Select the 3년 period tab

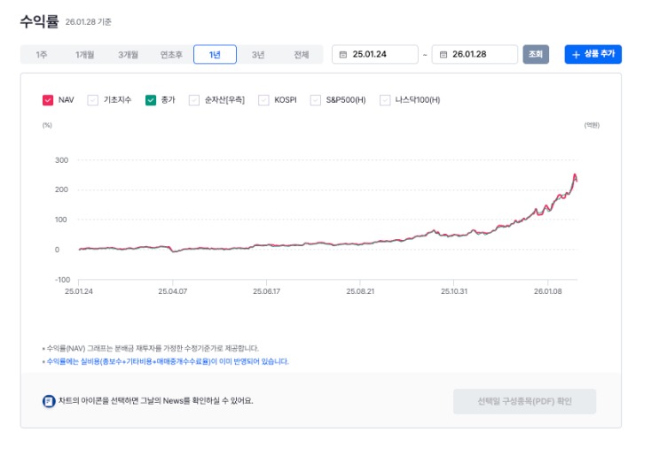[x=258, y=55]
